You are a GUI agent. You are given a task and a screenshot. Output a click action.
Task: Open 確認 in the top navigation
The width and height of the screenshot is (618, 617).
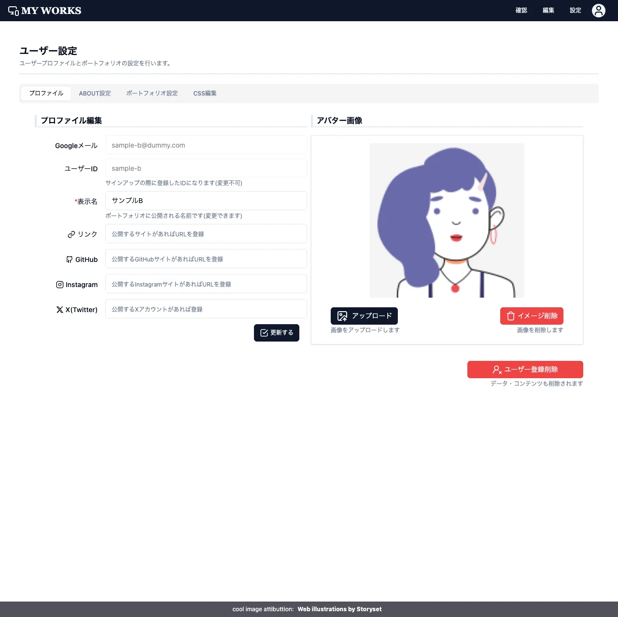(x=521, y=10)
